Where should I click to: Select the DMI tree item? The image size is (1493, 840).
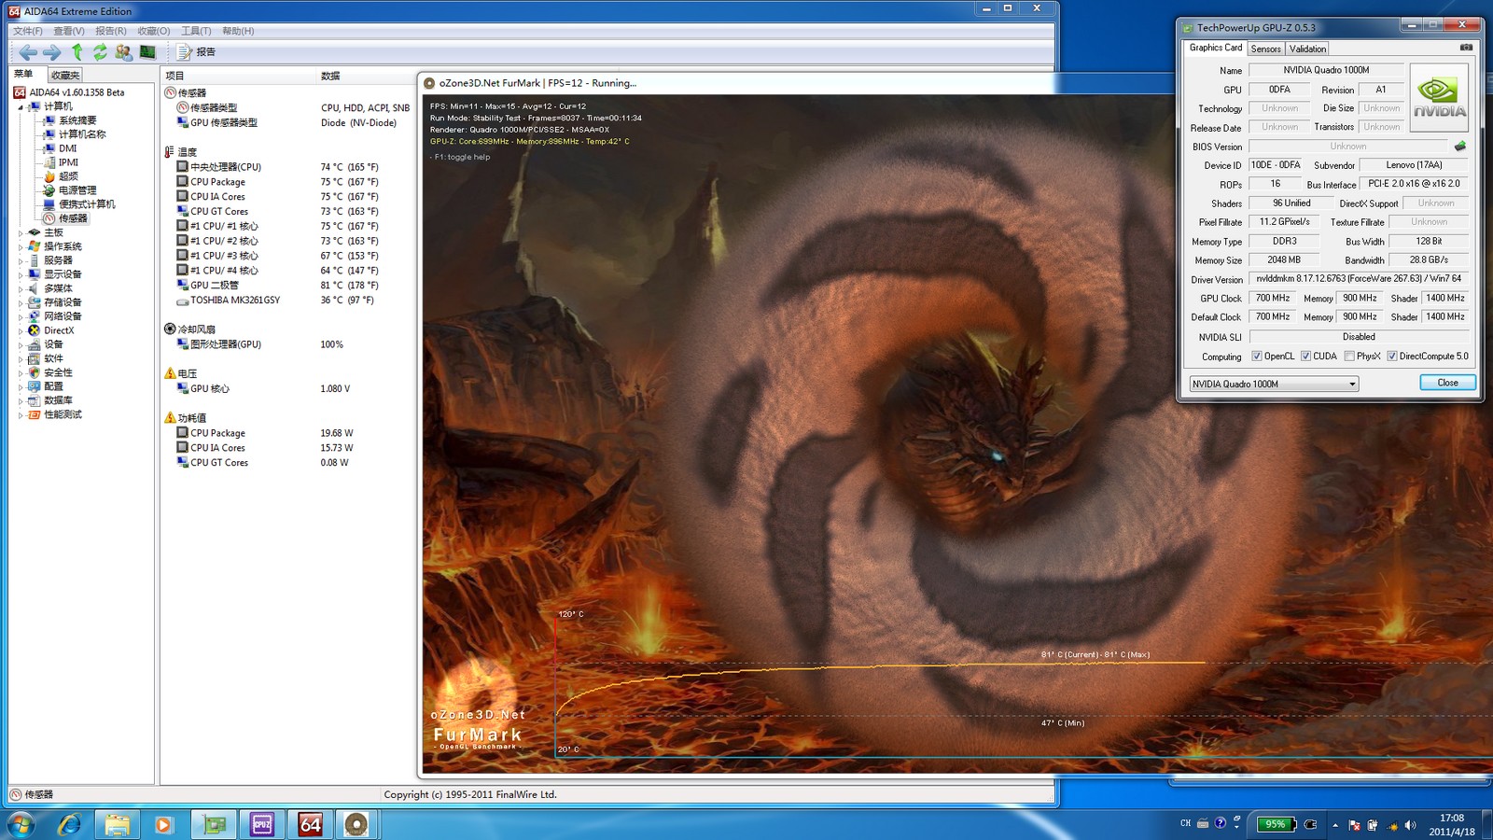pyautogui.click(x=68, y=148)
